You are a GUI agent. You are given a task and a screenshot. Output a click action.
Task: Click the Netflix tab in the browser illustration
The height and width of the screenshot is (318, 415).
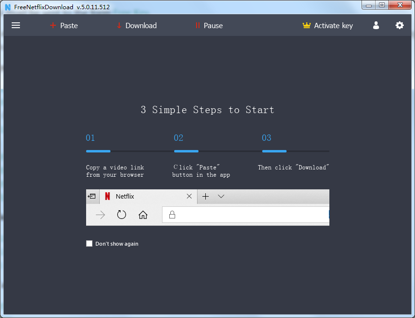[148, 196]
